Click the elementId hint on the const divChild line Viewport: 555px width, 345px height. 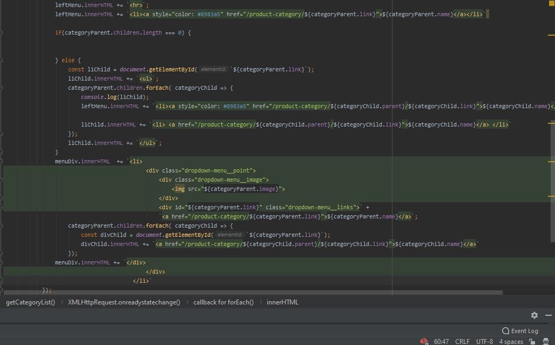229,235
